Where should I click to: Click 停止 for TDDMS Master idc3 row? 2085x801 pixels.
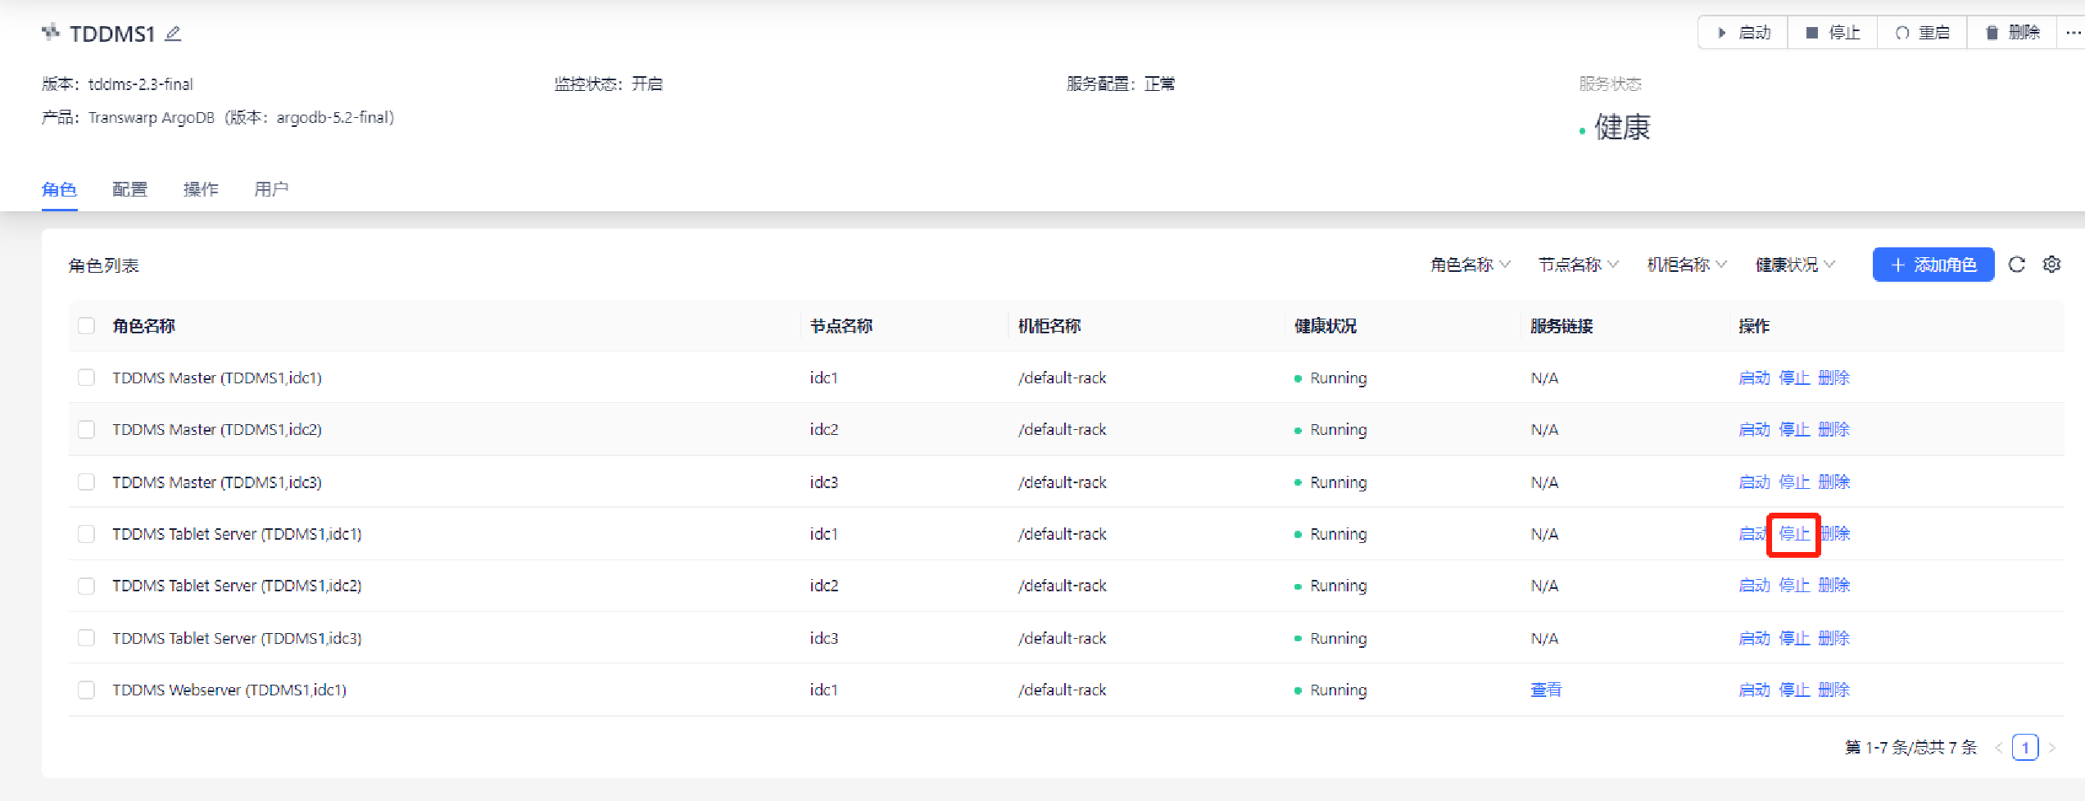coord(1794,482)
